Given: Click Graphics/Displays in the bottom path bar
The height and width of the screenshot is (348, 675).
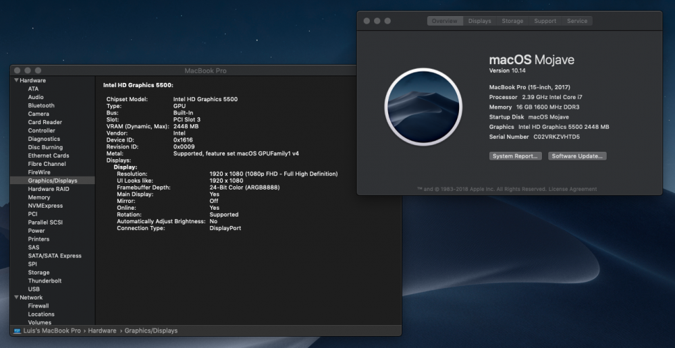Looking at the screenshot, I should (x=151, y=330).
